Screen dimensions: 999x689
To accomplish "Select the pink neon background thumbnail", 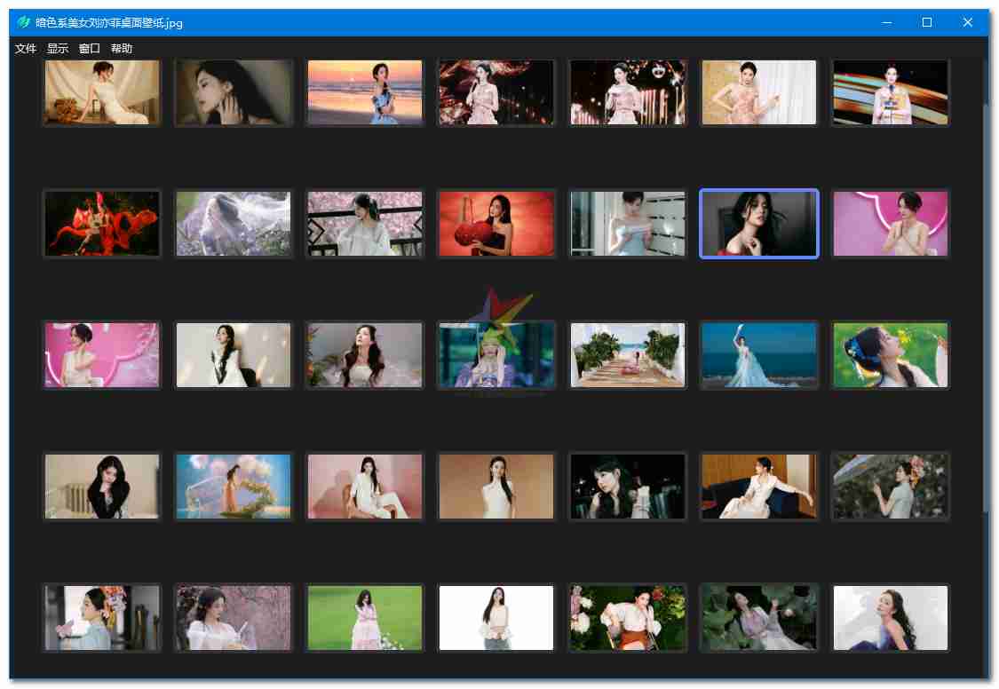I will [891, 224].
